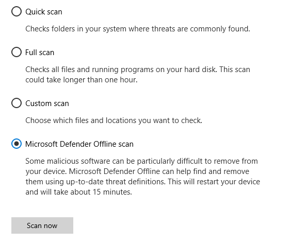289x244 pixels.
Task: Click the "Quick scan" label text
Action: click(x=44, y=12)
